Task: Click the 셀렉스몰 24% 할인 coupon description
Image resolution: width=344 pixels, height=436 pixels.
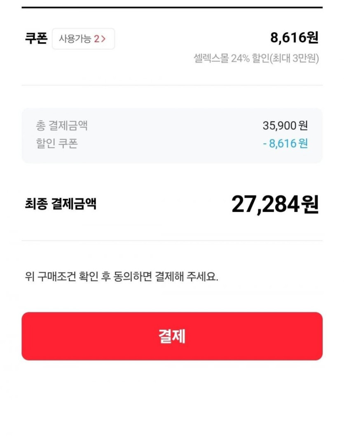Action: coord(231,59)
